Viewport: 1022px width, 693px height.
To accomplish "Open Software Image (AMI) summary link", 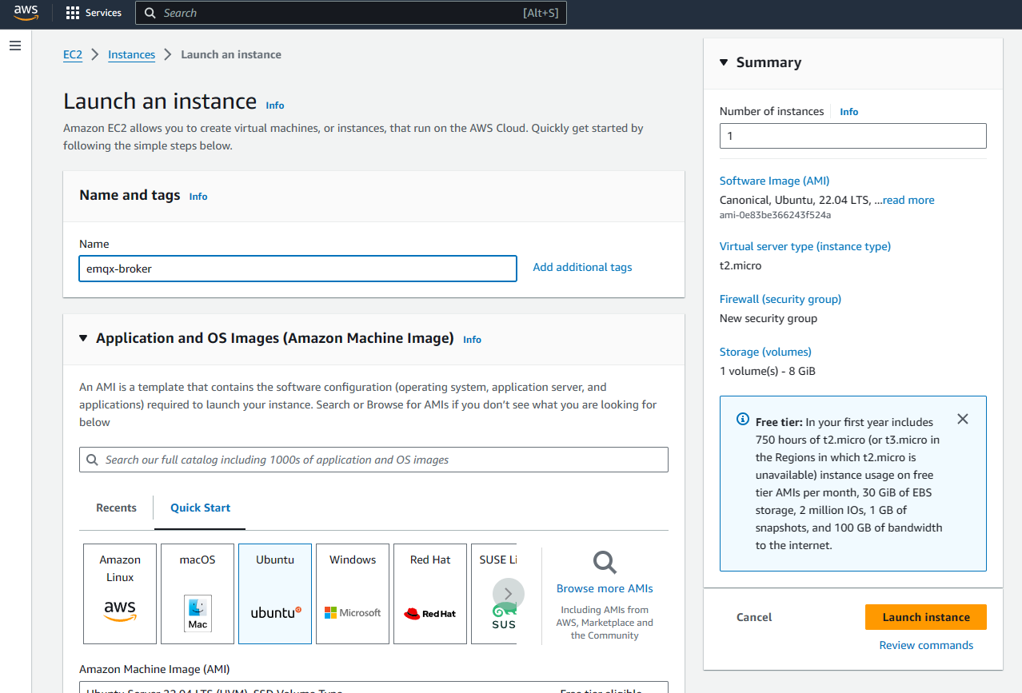I will (x=774, y=181).
